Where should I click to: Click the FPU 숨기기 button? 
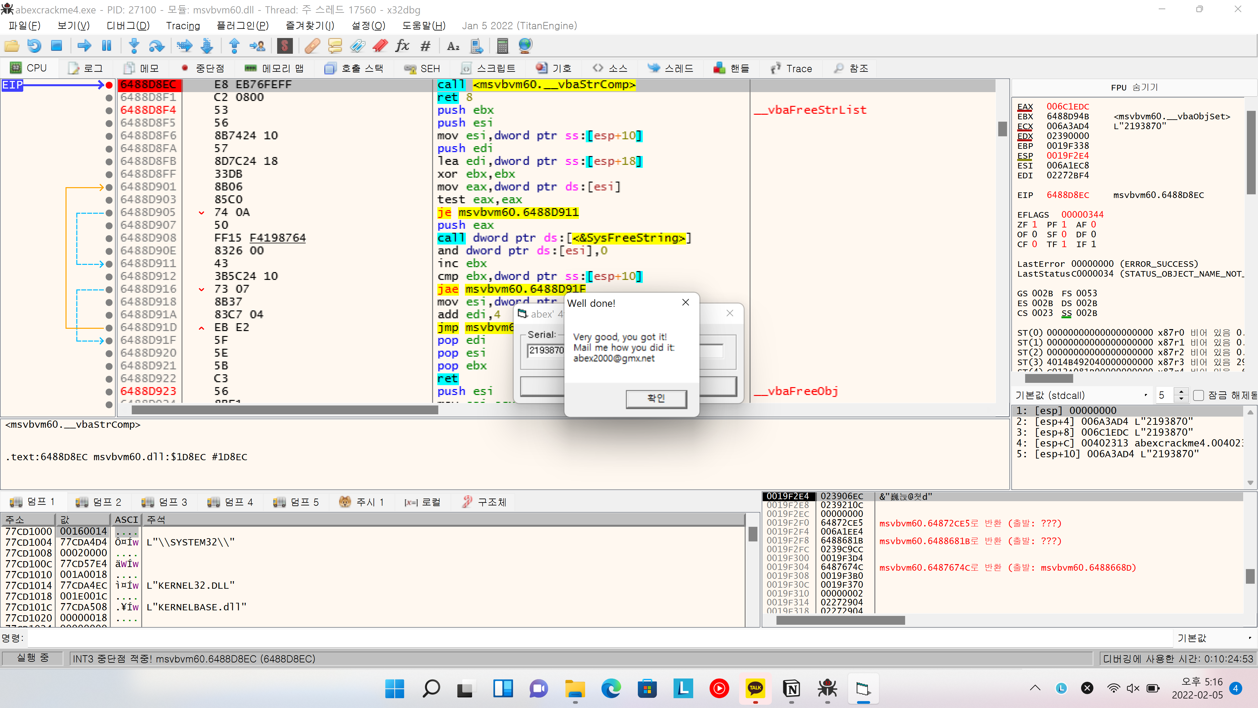1134,88
